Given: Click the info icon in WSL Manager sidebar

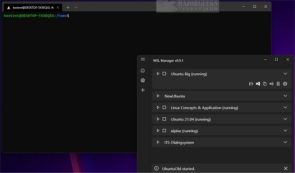Looking at the screenshot, I should pyautogui.click(x=143, y=71).
